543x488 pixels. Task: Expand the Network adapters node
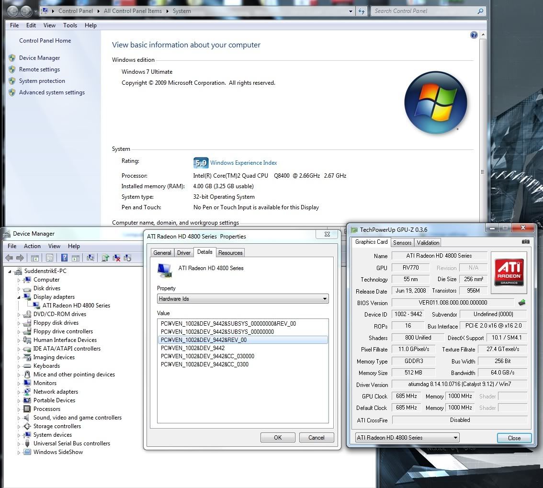(19, 392)
